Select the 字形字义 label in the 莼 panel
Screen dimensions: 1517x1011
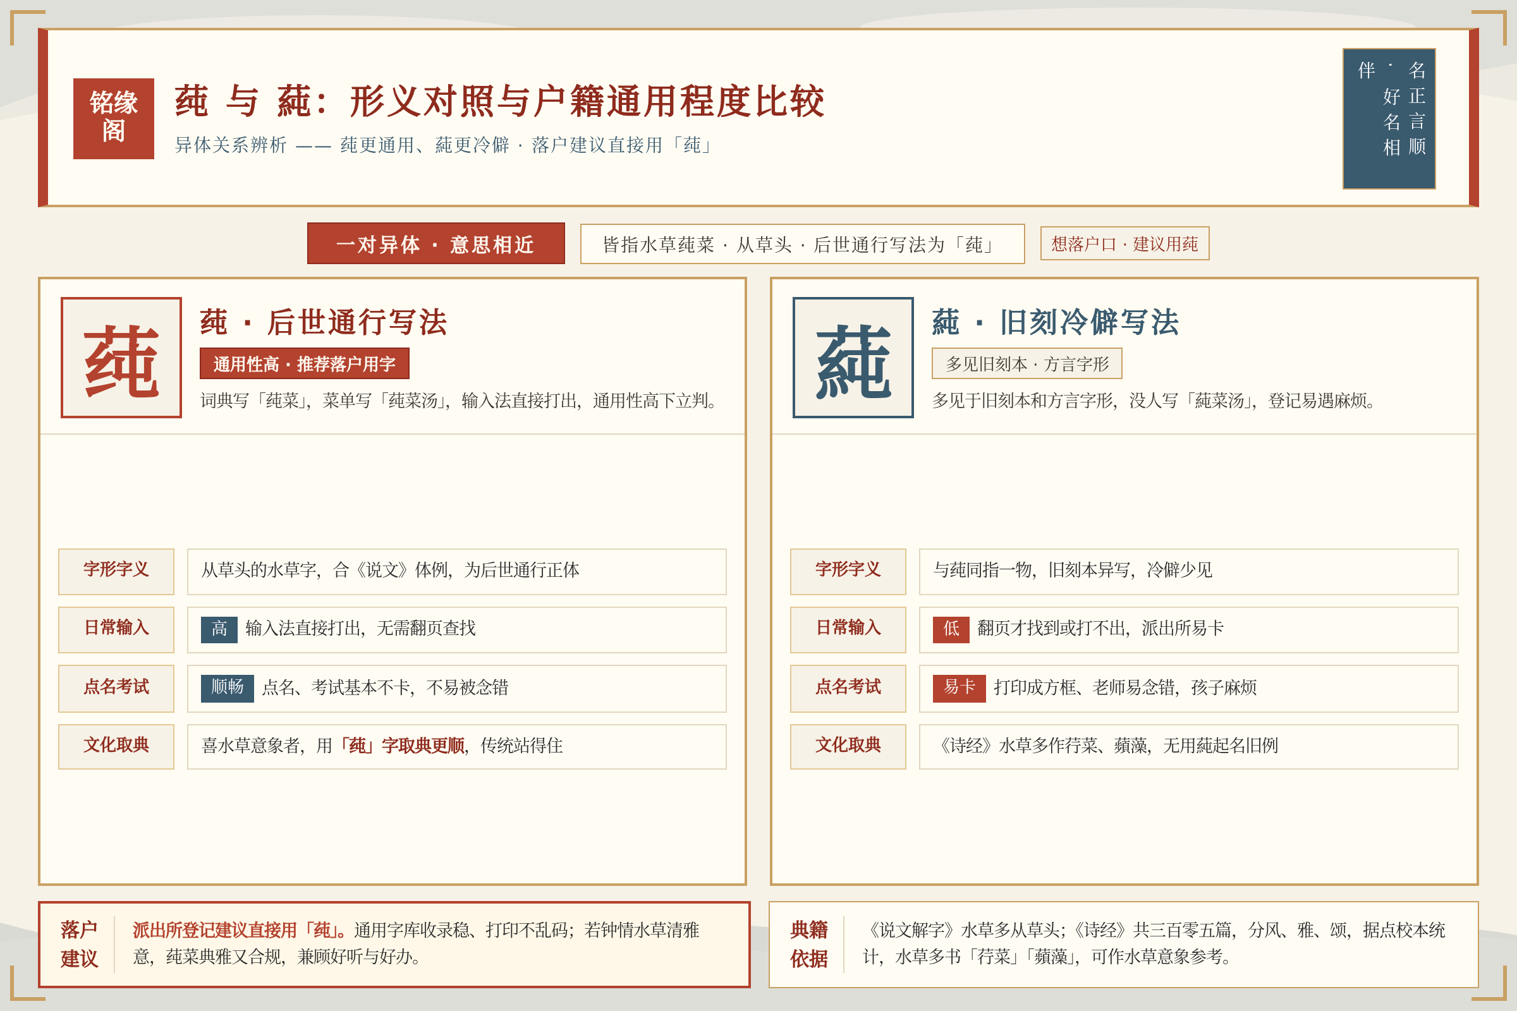[116, 571]
